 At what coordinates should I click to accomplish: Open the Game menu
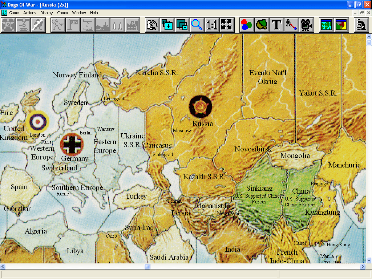click(x=14, y=13)
